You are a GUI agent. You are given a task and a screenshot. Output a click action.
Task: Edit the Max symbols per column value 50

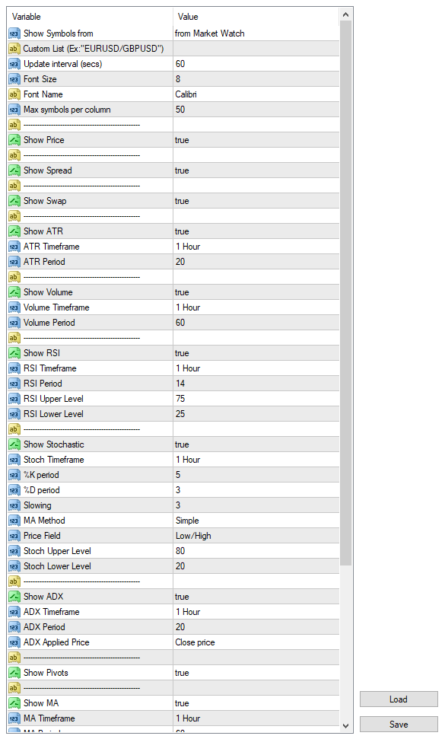[x=256, y=110]
